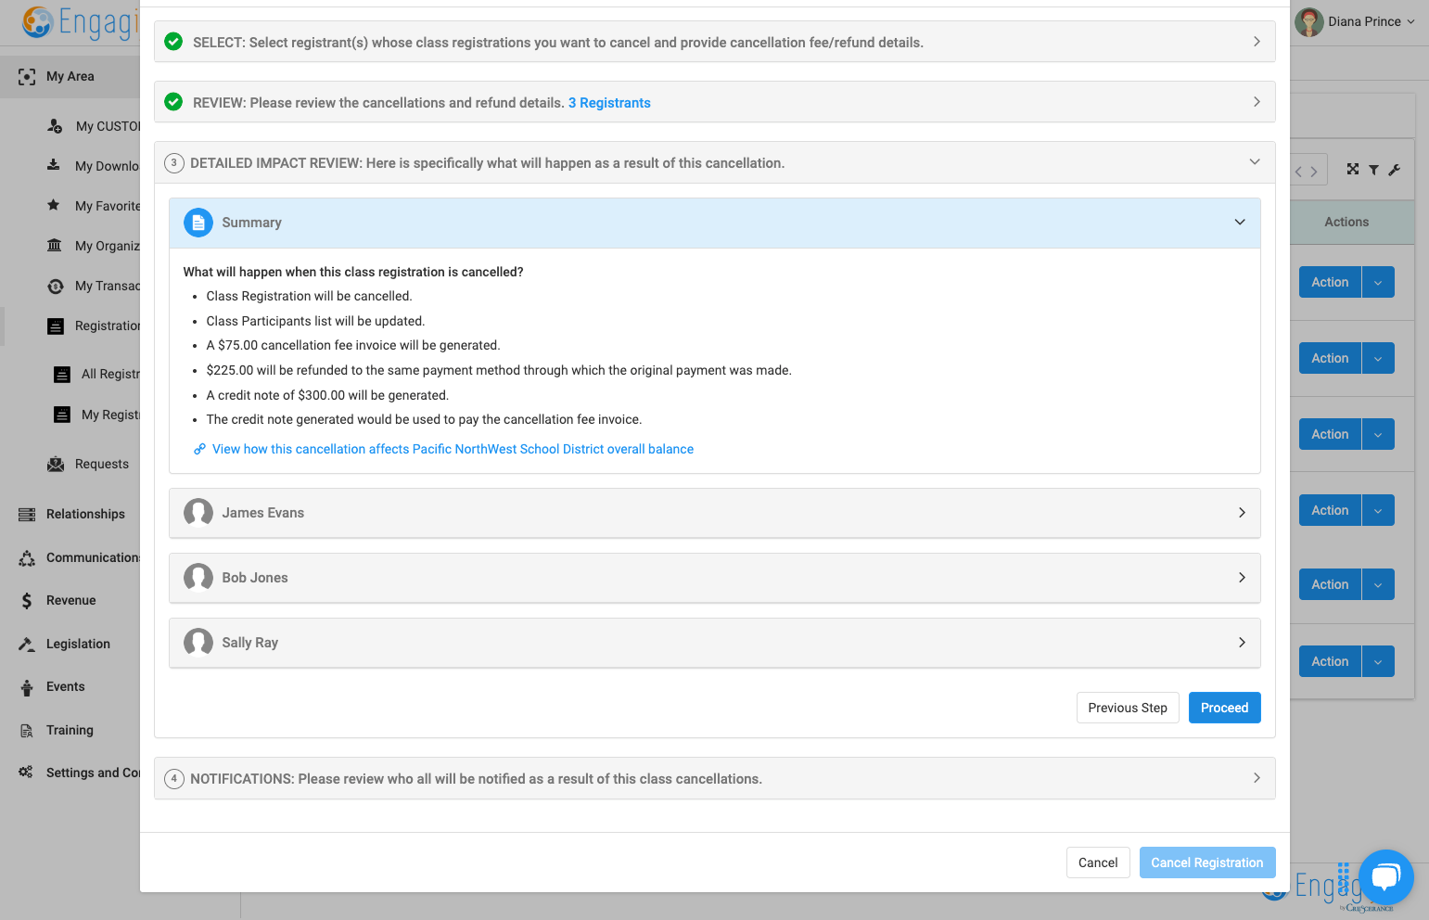Viewport: 1429px width, 920px height.
Task: Click the Summary document icon
Action: tap(198, 223)
